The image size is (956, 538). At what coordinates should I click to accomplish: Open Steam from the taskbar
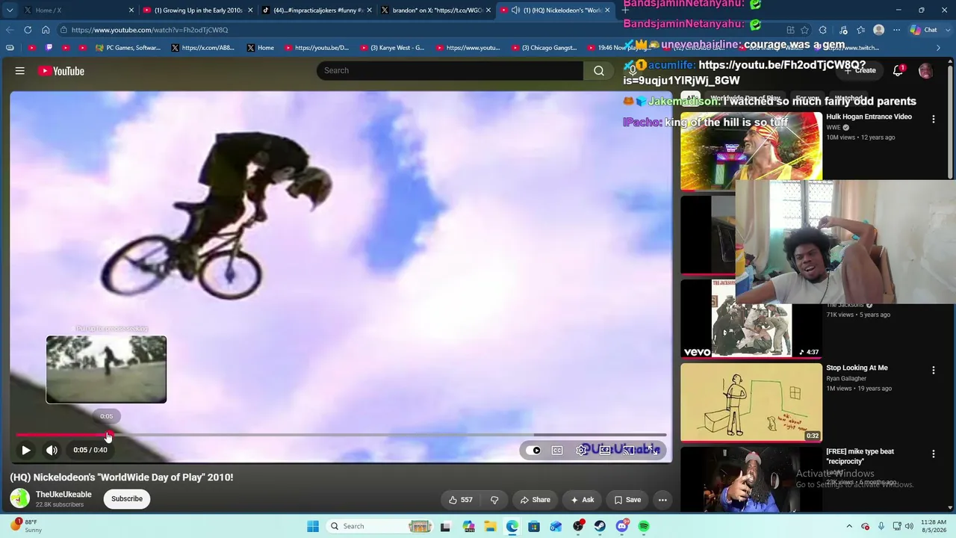coord(600,526)
